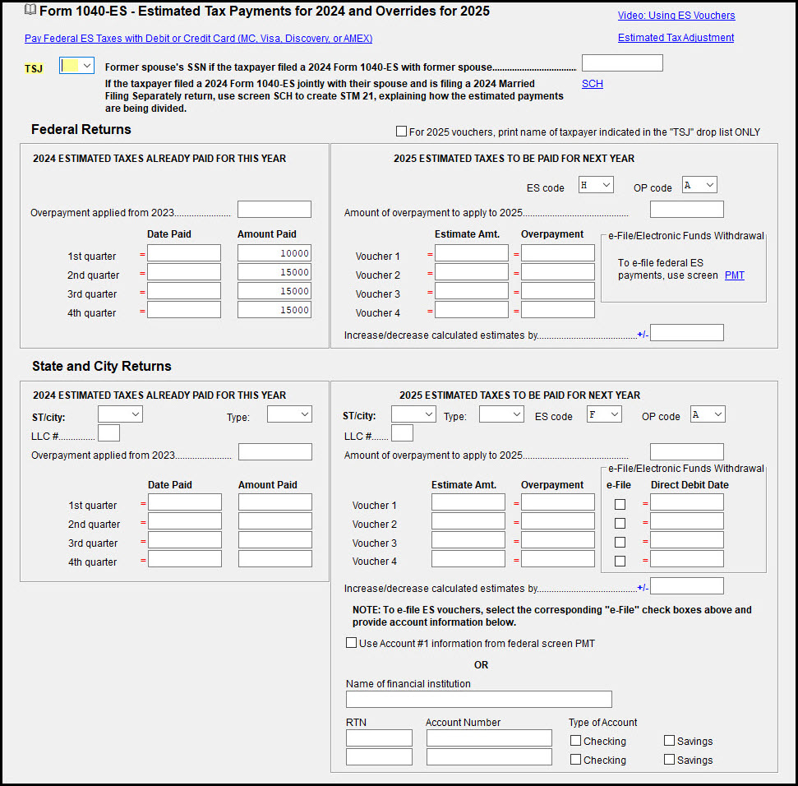The height and width of the screenshot is (786, 798).
Task: Tick e-File checkbox for state Voucher 4
Action: point(620,561)
